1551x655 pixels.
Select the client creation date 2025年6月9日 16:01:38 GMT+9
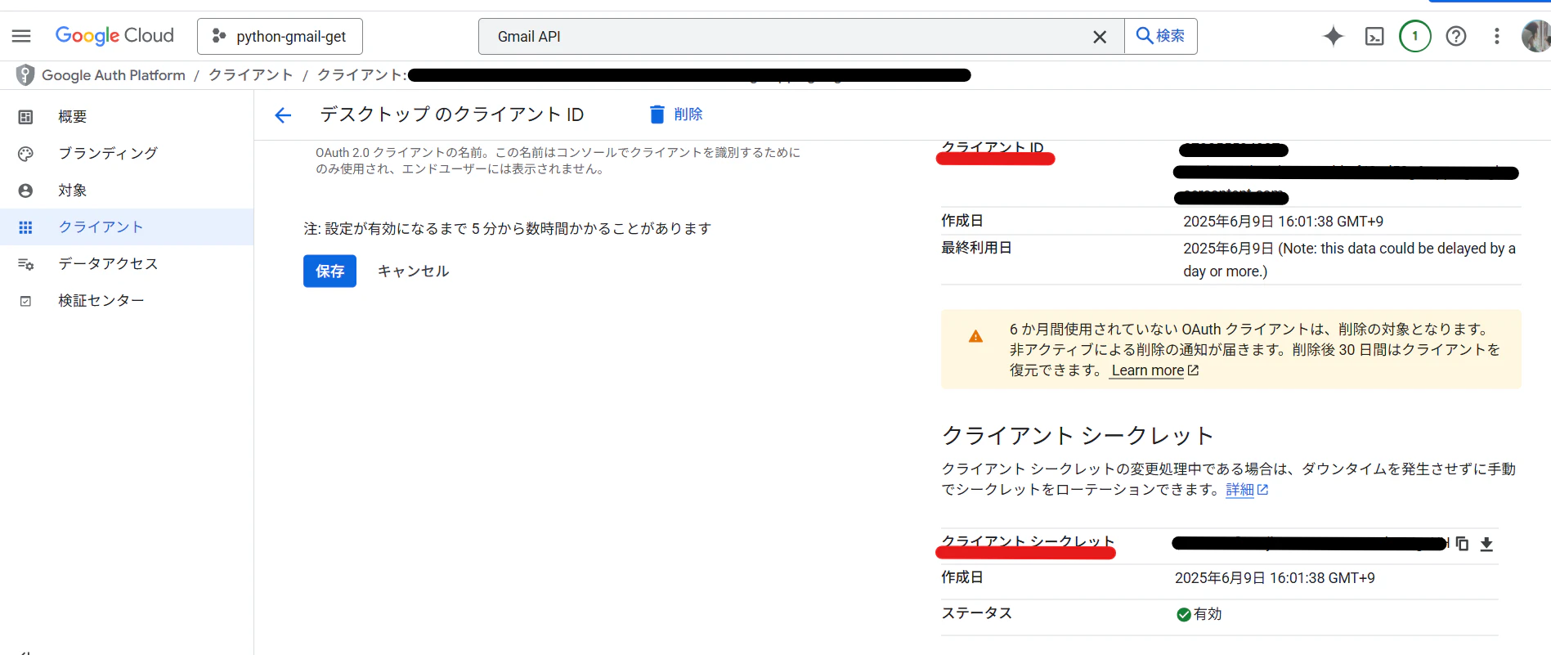1283,222
